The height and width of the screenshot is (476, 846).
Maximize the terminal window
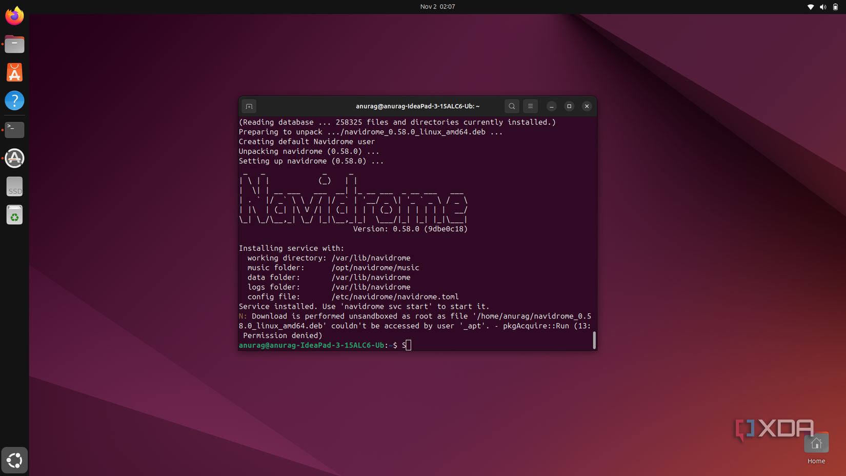pyautogui.click(x=569, y=106)
